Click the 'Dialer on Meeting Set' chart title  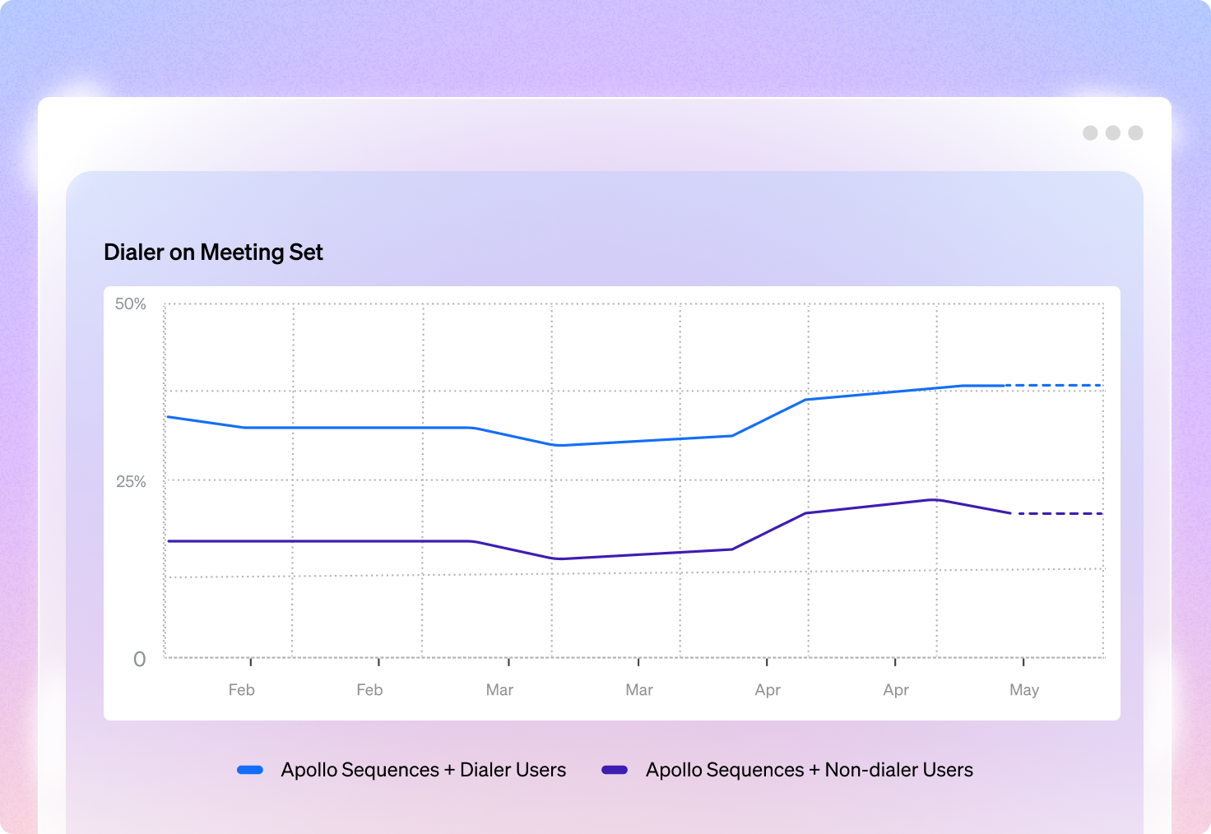[x=213, y=253]
